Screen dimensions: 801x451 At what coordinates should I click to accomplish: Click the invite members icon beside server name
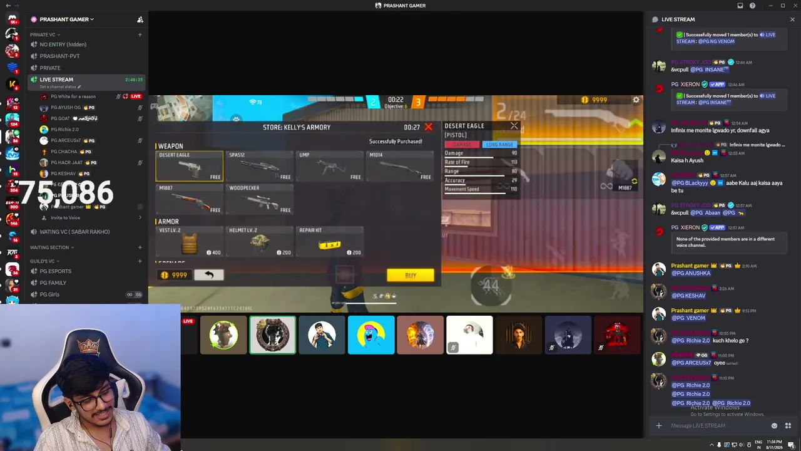(x=140, y=19)
